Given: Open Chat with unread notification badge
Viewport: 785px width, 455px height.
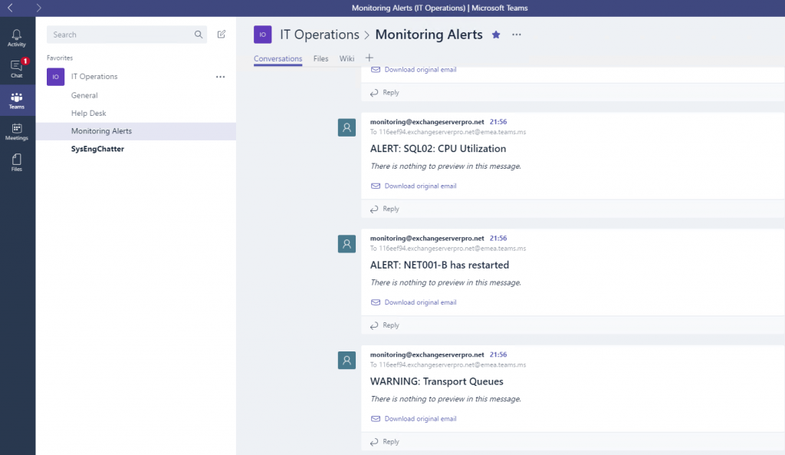Looking at the screenshot, I should [x=16, y=68].
